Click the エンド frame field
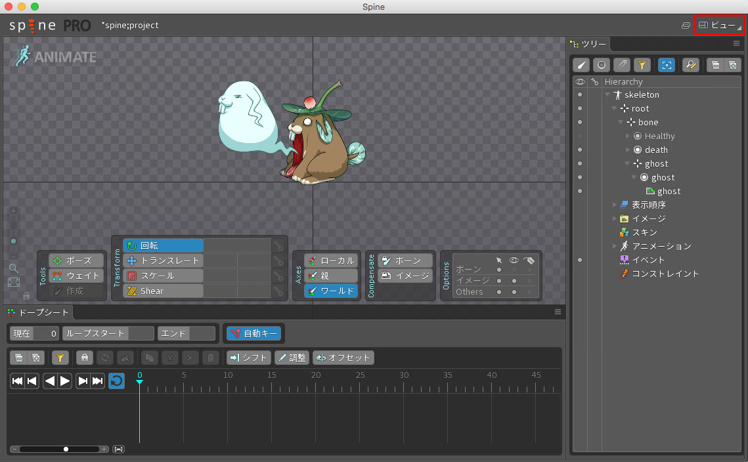 [187, 334]
